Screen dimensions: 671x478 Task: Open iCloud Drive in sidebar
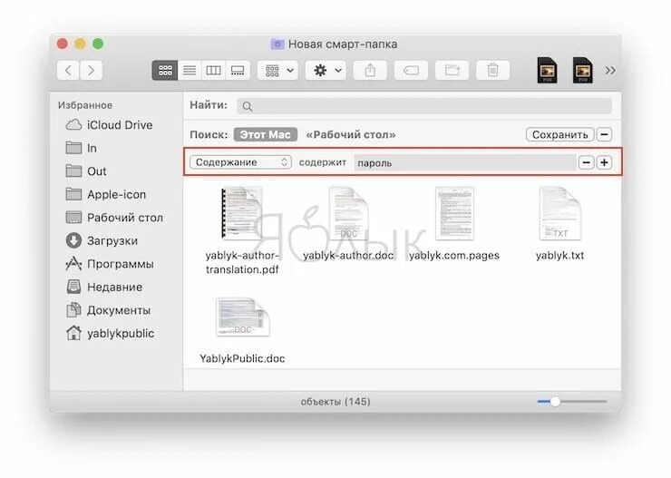point(110,125)
